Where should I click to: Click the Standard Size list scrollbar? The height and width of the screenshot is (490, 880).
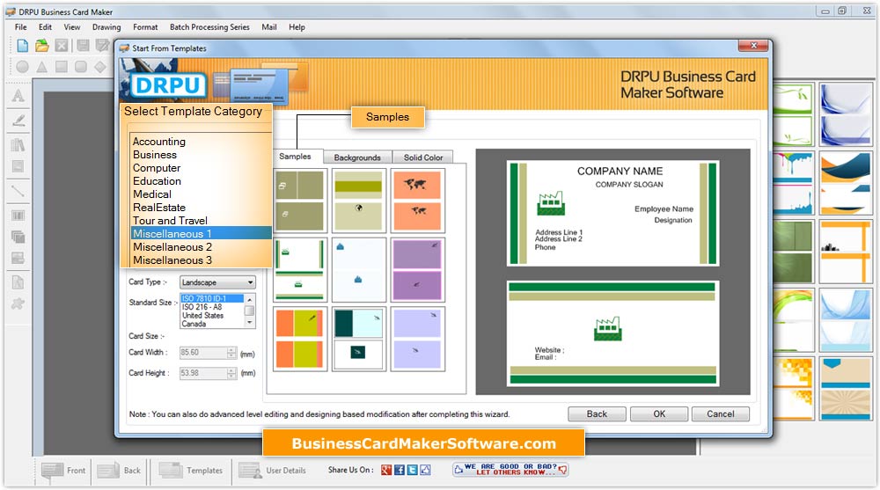point(250,311)
